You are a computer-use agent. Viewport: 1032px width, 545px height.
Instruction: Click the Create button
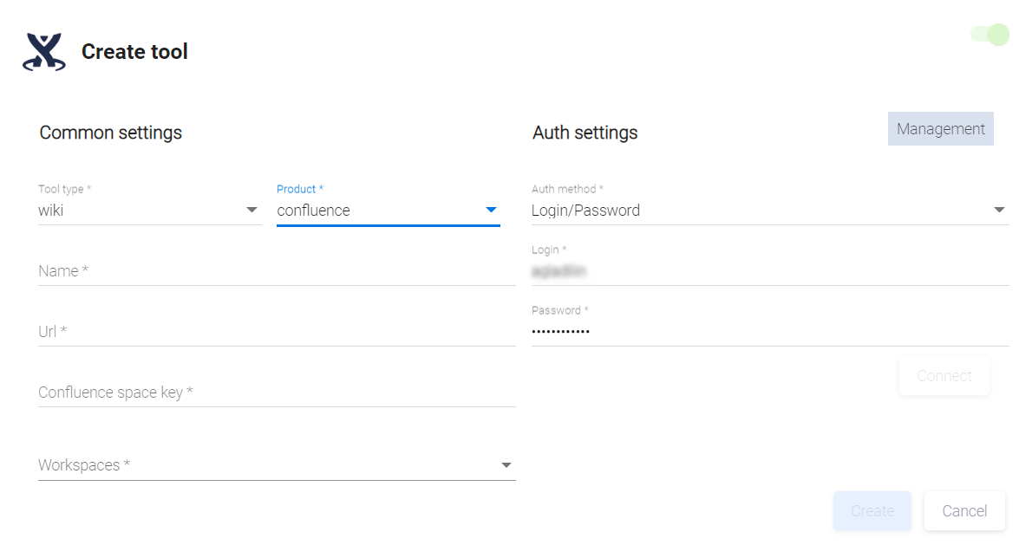(872, 511)
